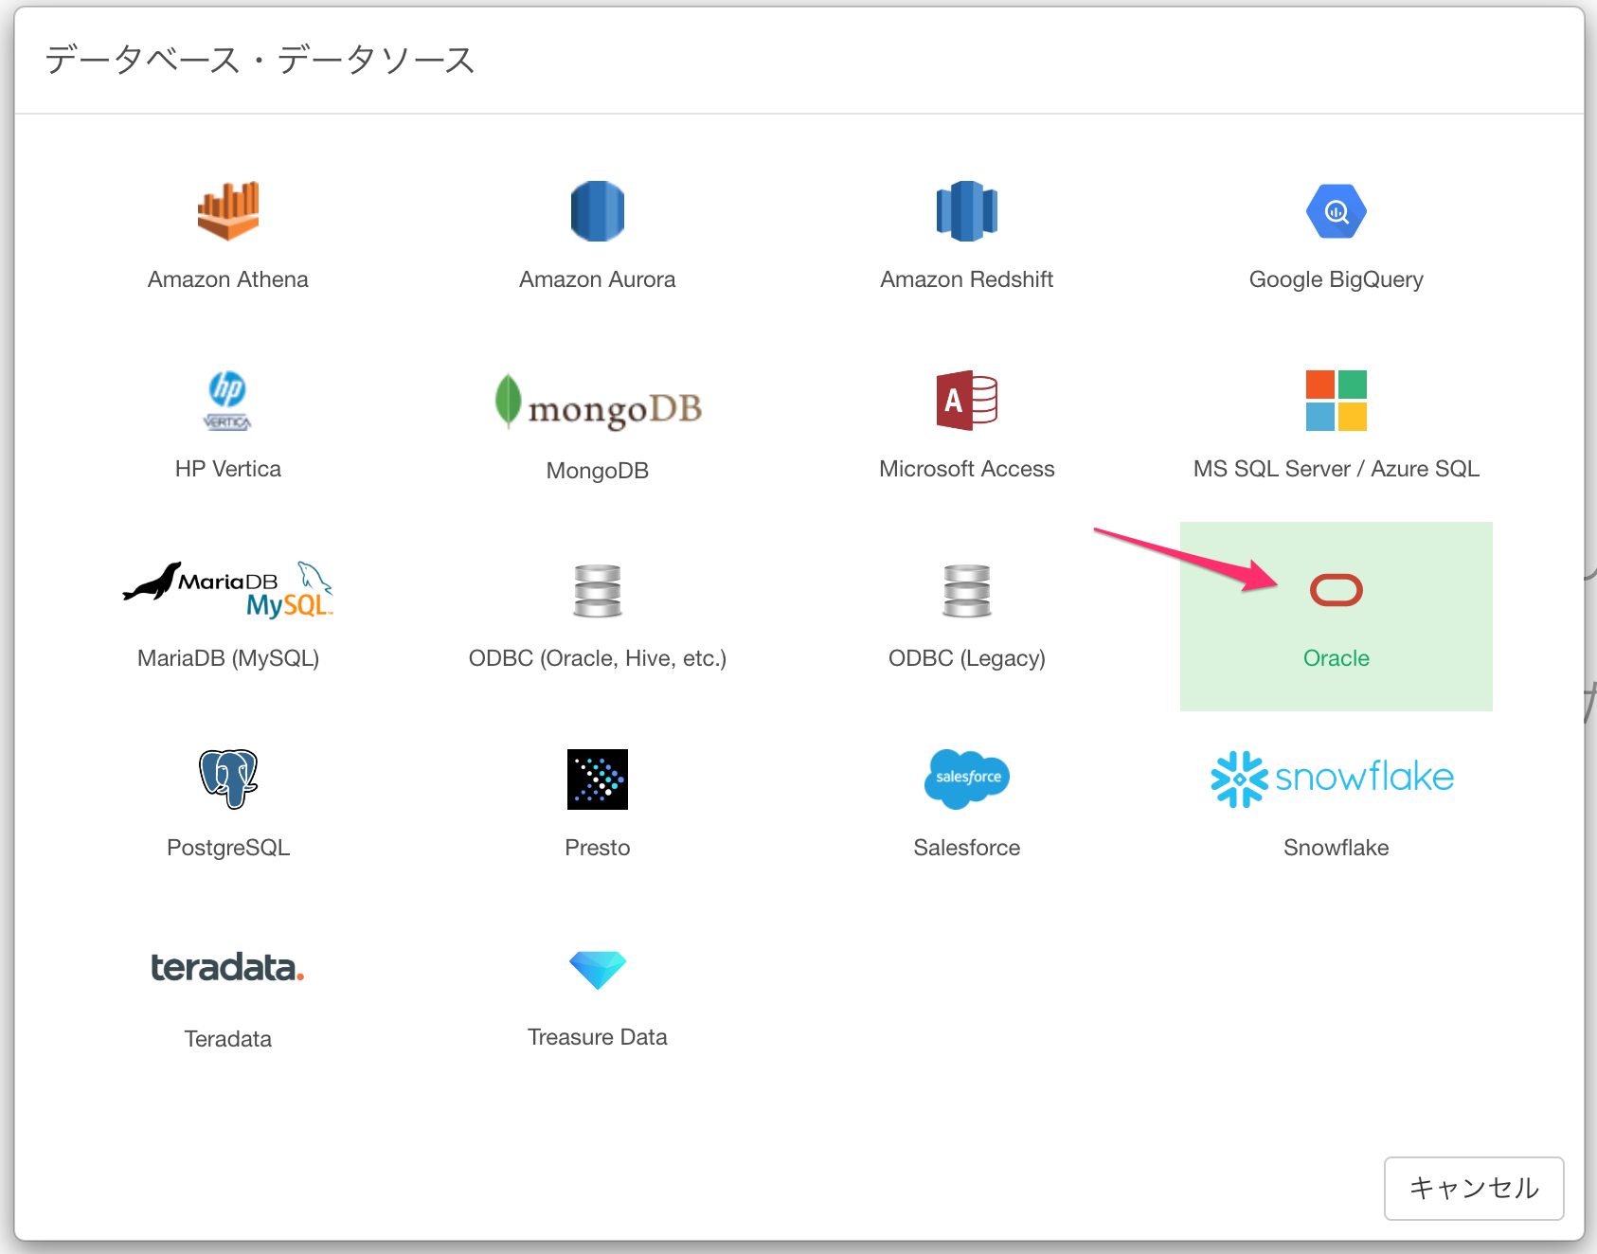Click the HP Vertica logo

tap(228, 401)
